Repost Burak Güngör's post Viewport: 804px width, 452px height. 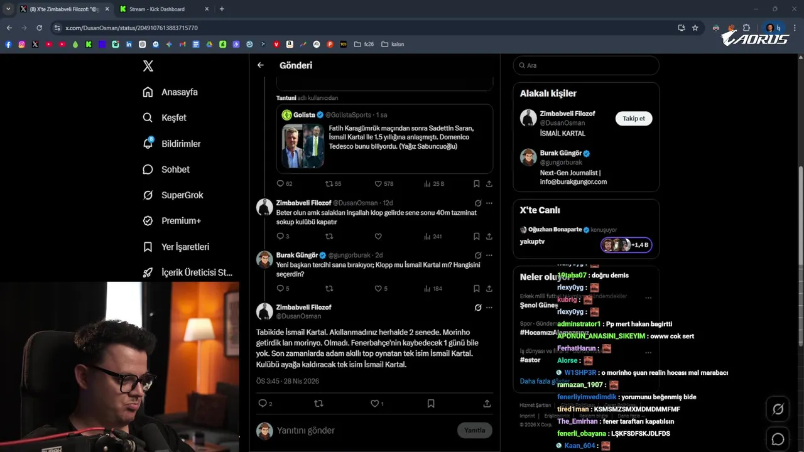click(x=329, y=289)
